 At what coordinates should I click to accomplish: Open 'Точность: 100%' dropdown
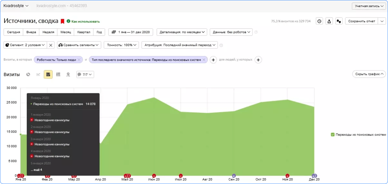point(121,45)
